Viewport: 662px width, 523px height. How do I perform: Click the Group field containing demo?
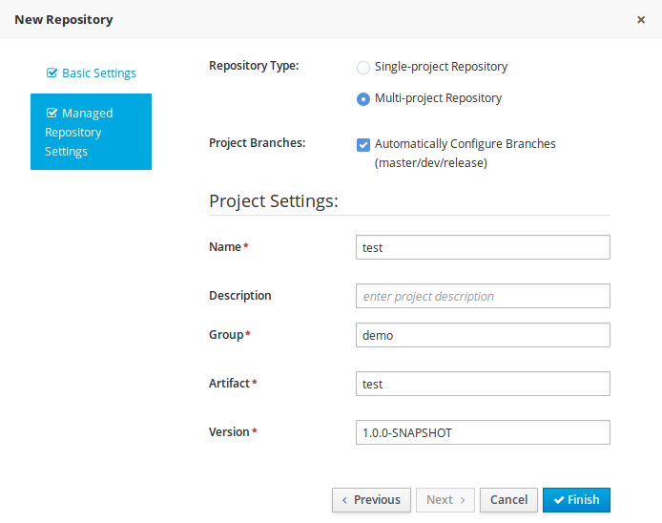483,335
